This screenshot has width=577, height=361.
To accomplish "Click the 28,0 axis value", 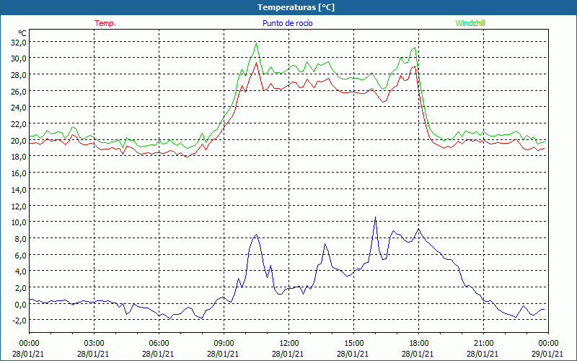I will 19,75.
